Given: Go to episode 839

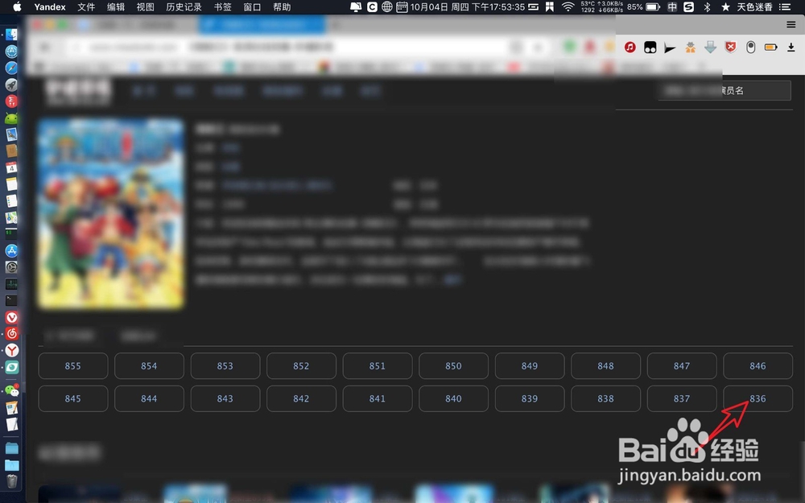Looking at the screenshot, I should [x=530, y=398].
